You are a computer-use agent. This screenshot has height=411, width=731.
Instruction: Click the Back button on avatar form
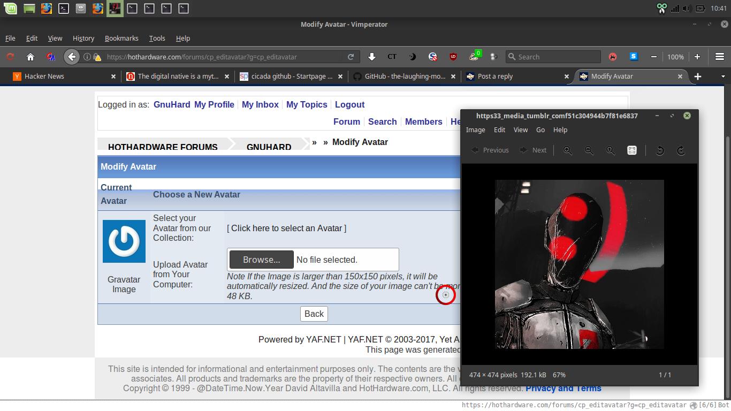pyautogui.click(x=314, y=314)
